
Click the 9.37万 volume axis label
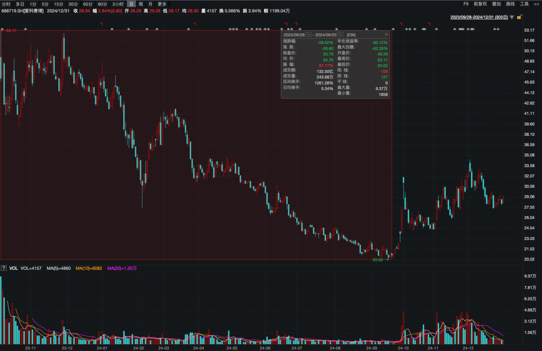[x=530, y=276]
